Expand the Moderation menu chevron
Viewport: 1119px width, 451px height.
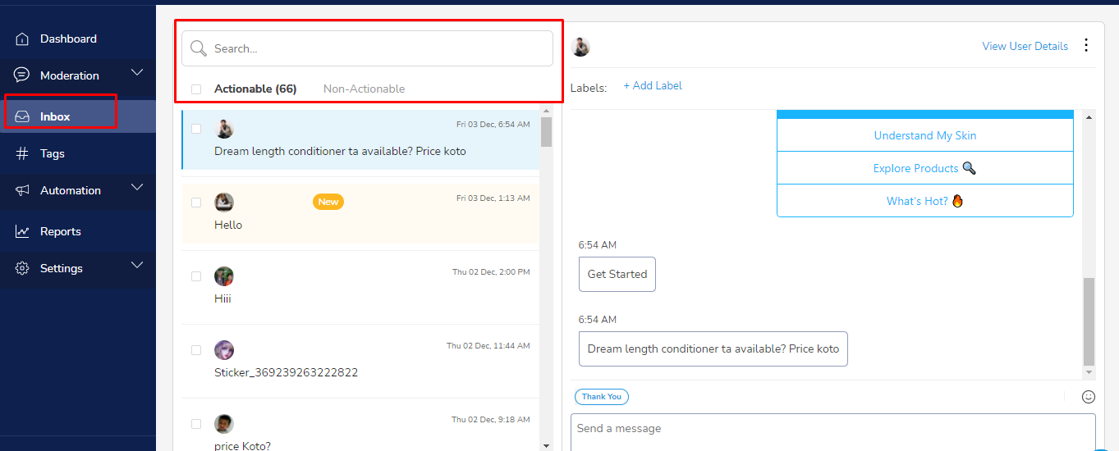pyautogui.click(x=137, y=73)
